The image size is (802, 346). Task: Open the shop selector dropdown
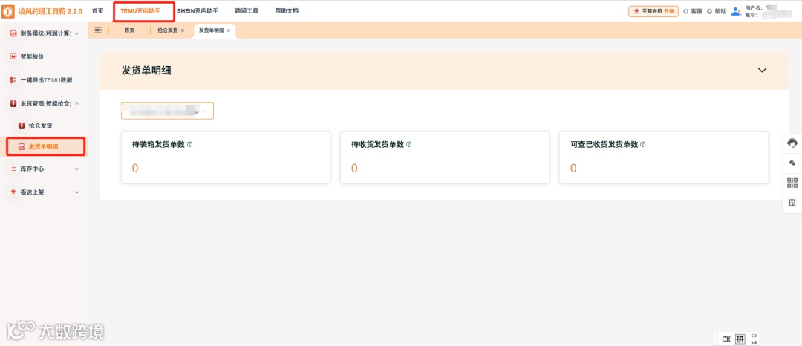click(x=167, y=111)
